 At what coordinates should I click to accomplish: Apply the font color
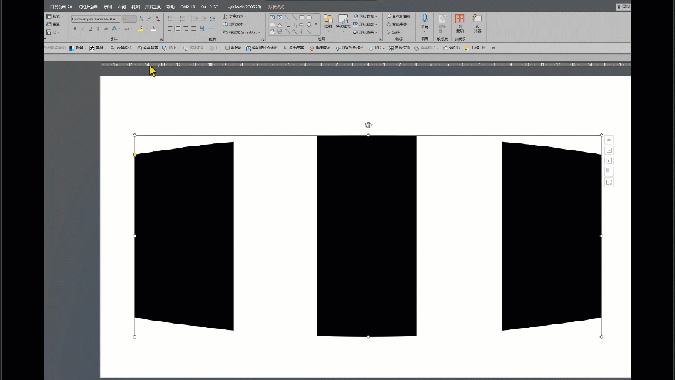pos(153,29)
